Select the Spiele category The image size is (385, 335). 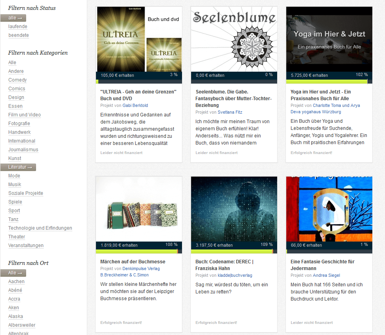[x=15, y=202]
